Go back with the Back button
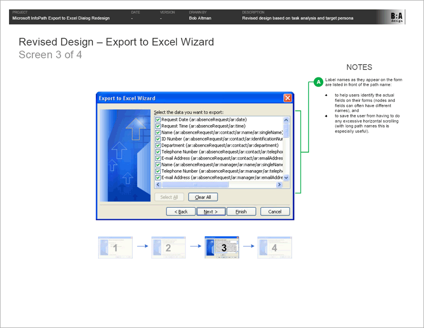The width and height of the screenshot is (424, 328). coord(181,212)
